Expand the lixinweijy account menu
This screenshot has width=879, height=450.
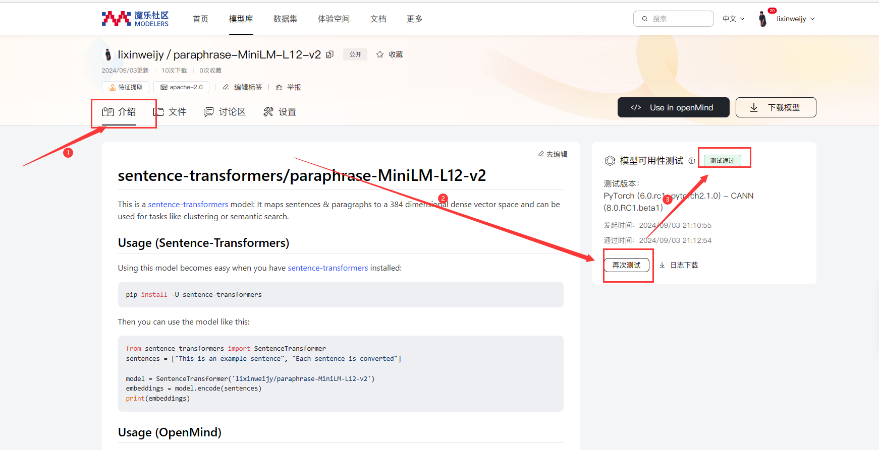click(x=796, y=19)
